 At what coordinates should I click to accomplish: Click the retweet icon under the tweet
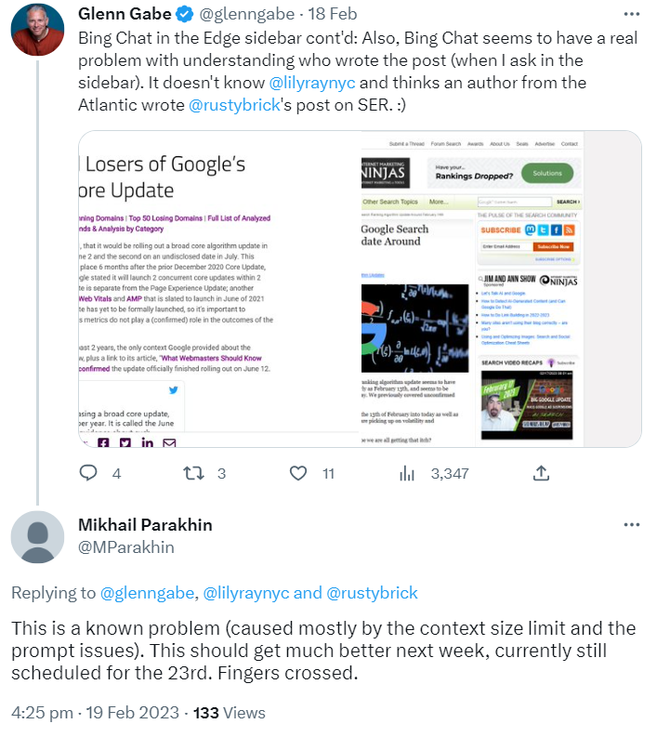tap(193, 473)
